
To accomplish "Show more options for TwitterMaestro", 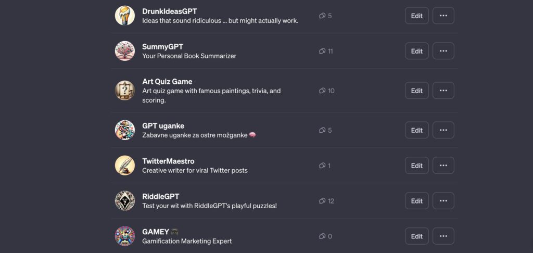I will [x=443, y=165].
